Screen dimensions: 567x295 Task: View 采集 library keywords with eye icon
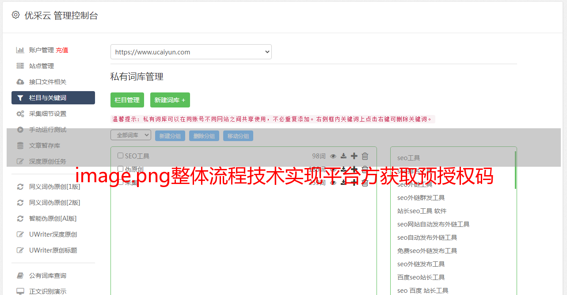tap(333, 183)
